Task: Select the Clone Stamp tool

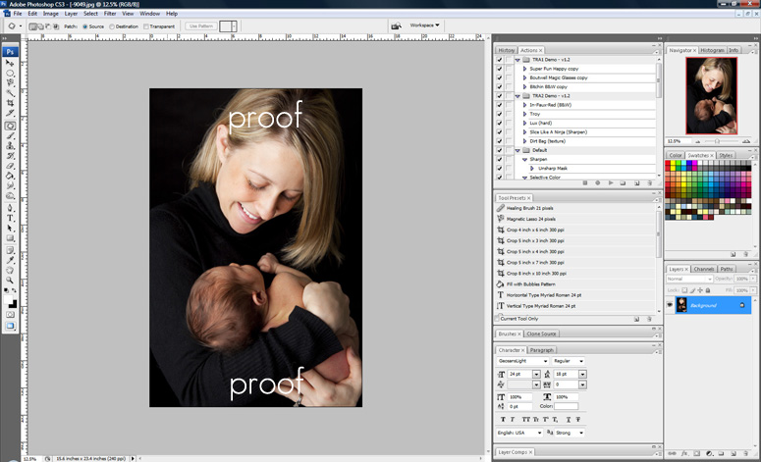Action: click(10, 145)
